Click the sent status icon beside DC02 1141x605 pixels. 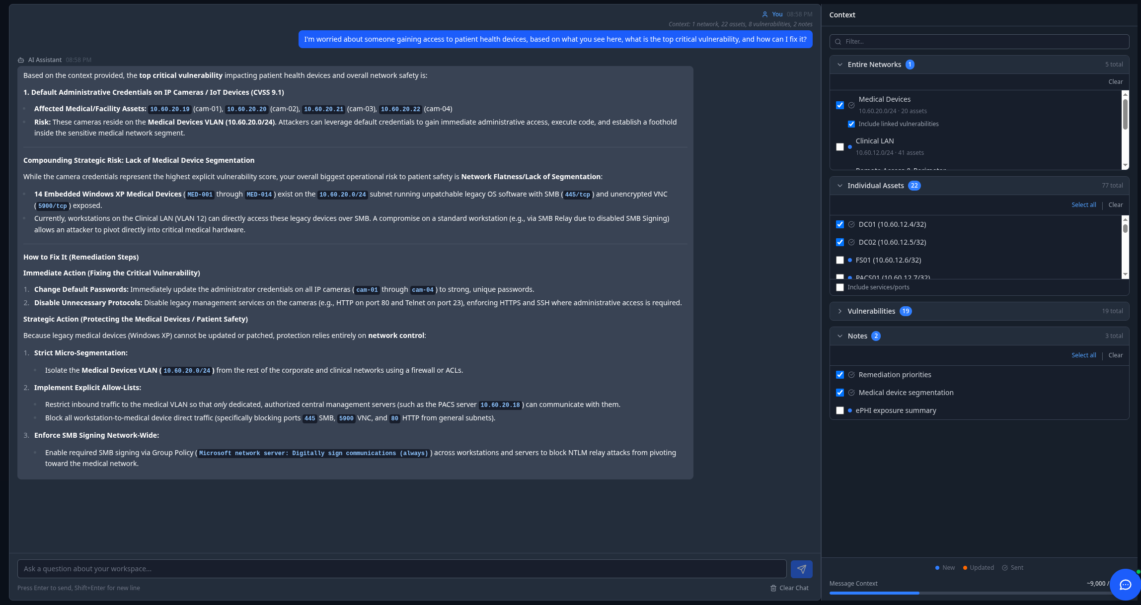851,242
